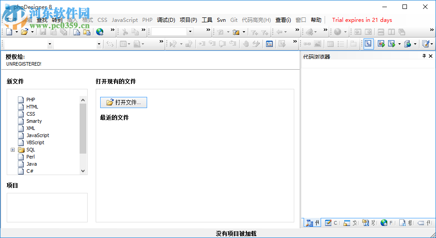Open dropdown next to server globe icon
Image resolution: width=436 pixels, height=238 pixels.
415,44
